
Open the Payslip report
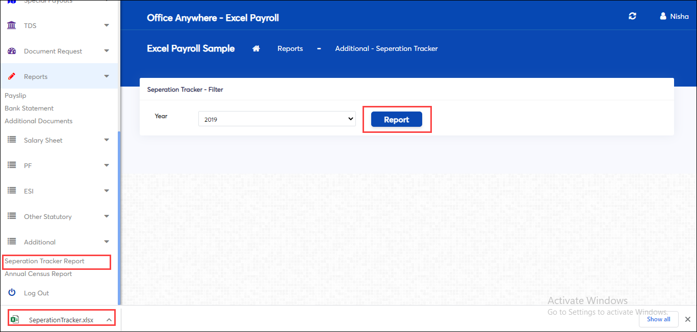(15, 96)
